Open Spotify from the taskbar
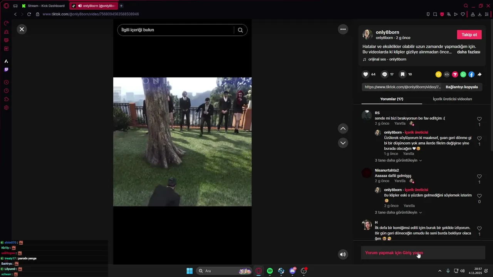This screenshot has width=493, height=277. (x=270, y=271)
